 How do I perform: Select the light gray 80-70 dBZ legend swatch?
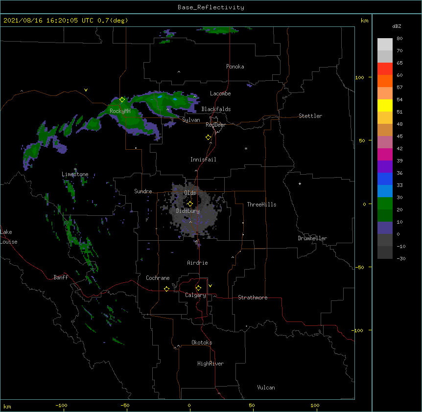click(385, 45)
